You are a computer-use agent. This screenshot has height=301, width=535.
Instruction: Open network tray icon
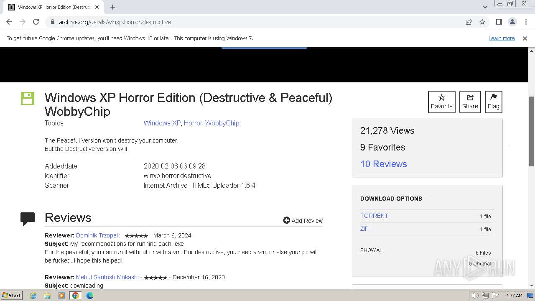click(485, 295)
